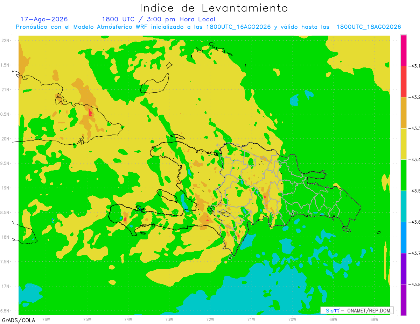This screenshot has width=420, height=324.
Task: Click the orange color bar swatch
Action: coord(404,113)
